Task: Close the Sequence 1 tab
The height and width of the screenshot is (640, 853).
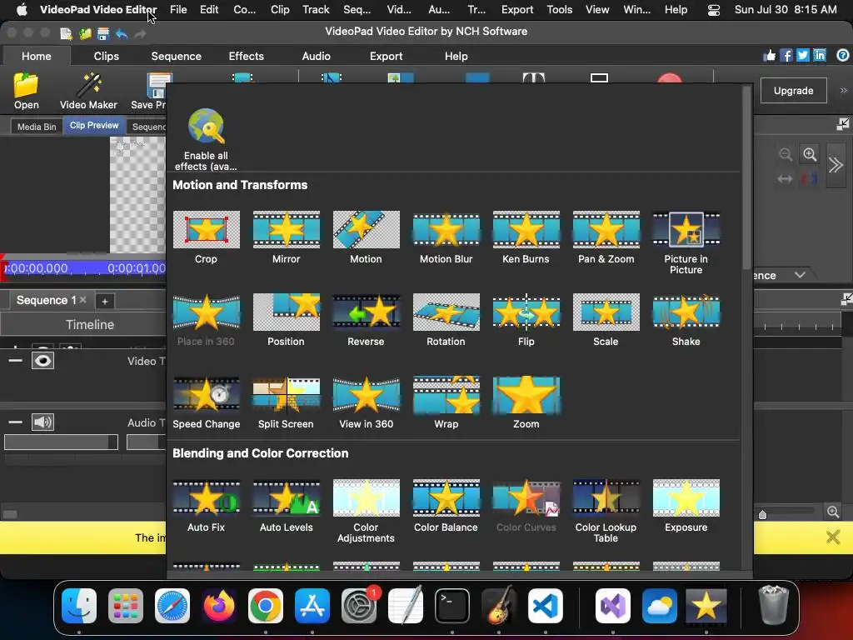Action: pos(82,300)
